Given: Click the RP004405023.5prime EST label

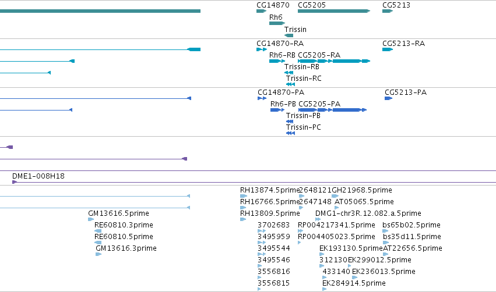Looking at the screenshot, I should coord(336,237).
